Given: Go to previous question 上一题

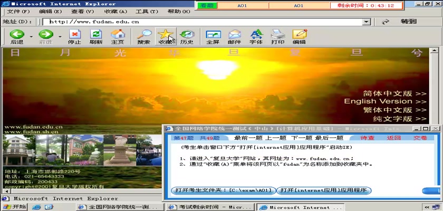Looking at the screenshot, I should click(x=276, y=138).
